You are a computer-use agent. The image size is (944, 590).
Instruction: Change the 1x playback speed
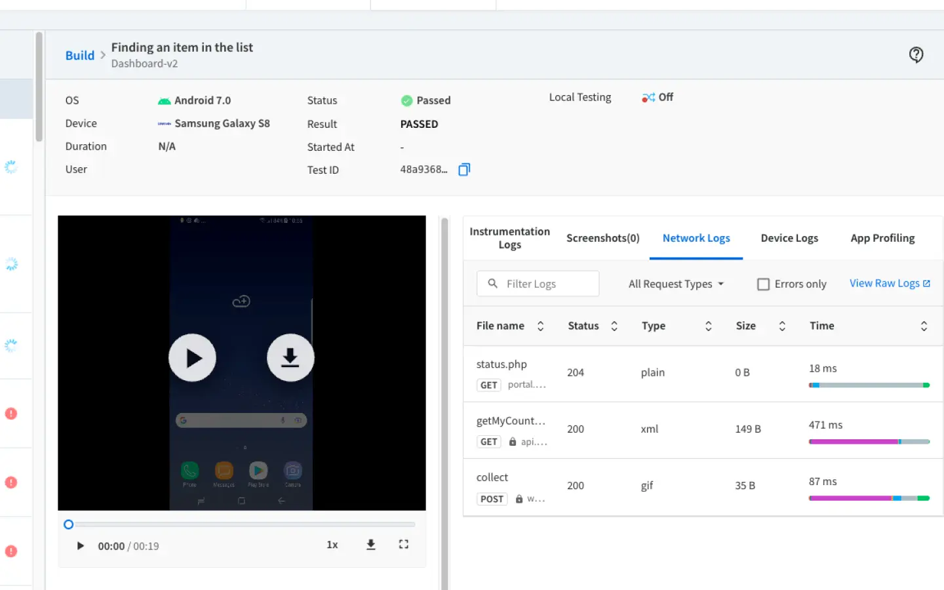[x=332, y=545]
